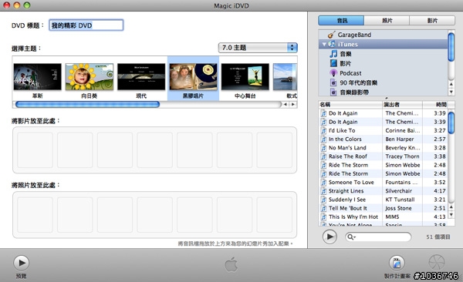This screenshot has width=463, height=282.
Task: Select the 黑膠唱片 vinyl theme thumbnail
Action: 193,77
